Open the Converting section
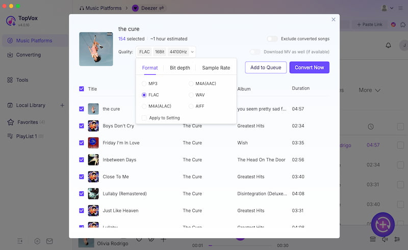The height and width of the screenshot is (250, 408). (29, 55)
